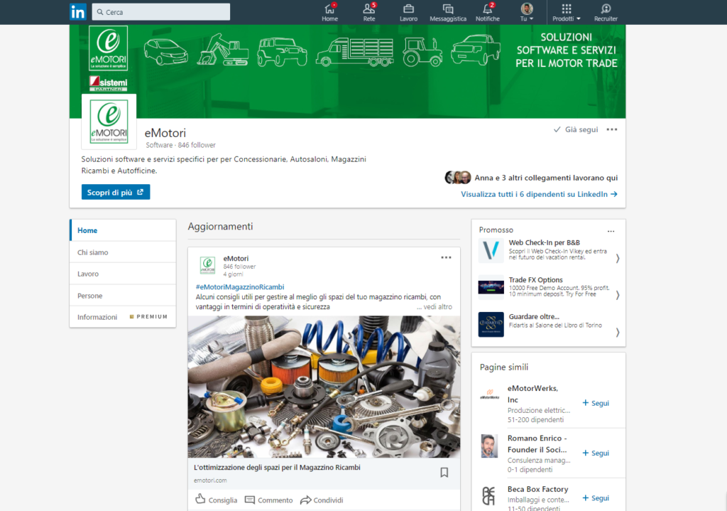Select the Lavoro sidebar tab

pos(123,274)
